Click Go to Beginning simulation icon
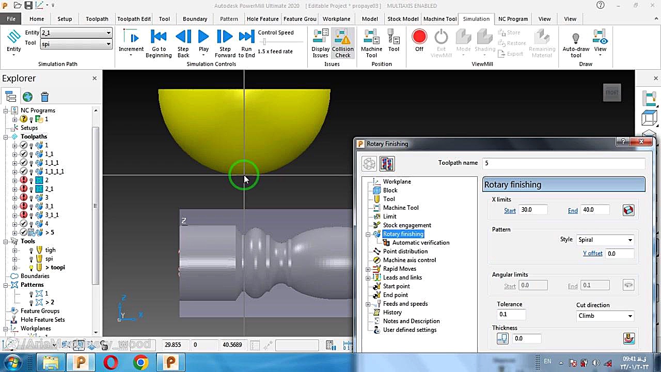This screenshot has height=372, width=661. (x=158, y=37)
